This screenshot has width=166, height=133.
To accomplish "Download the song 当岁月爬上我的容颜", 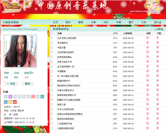I will [x=157, y=38].
